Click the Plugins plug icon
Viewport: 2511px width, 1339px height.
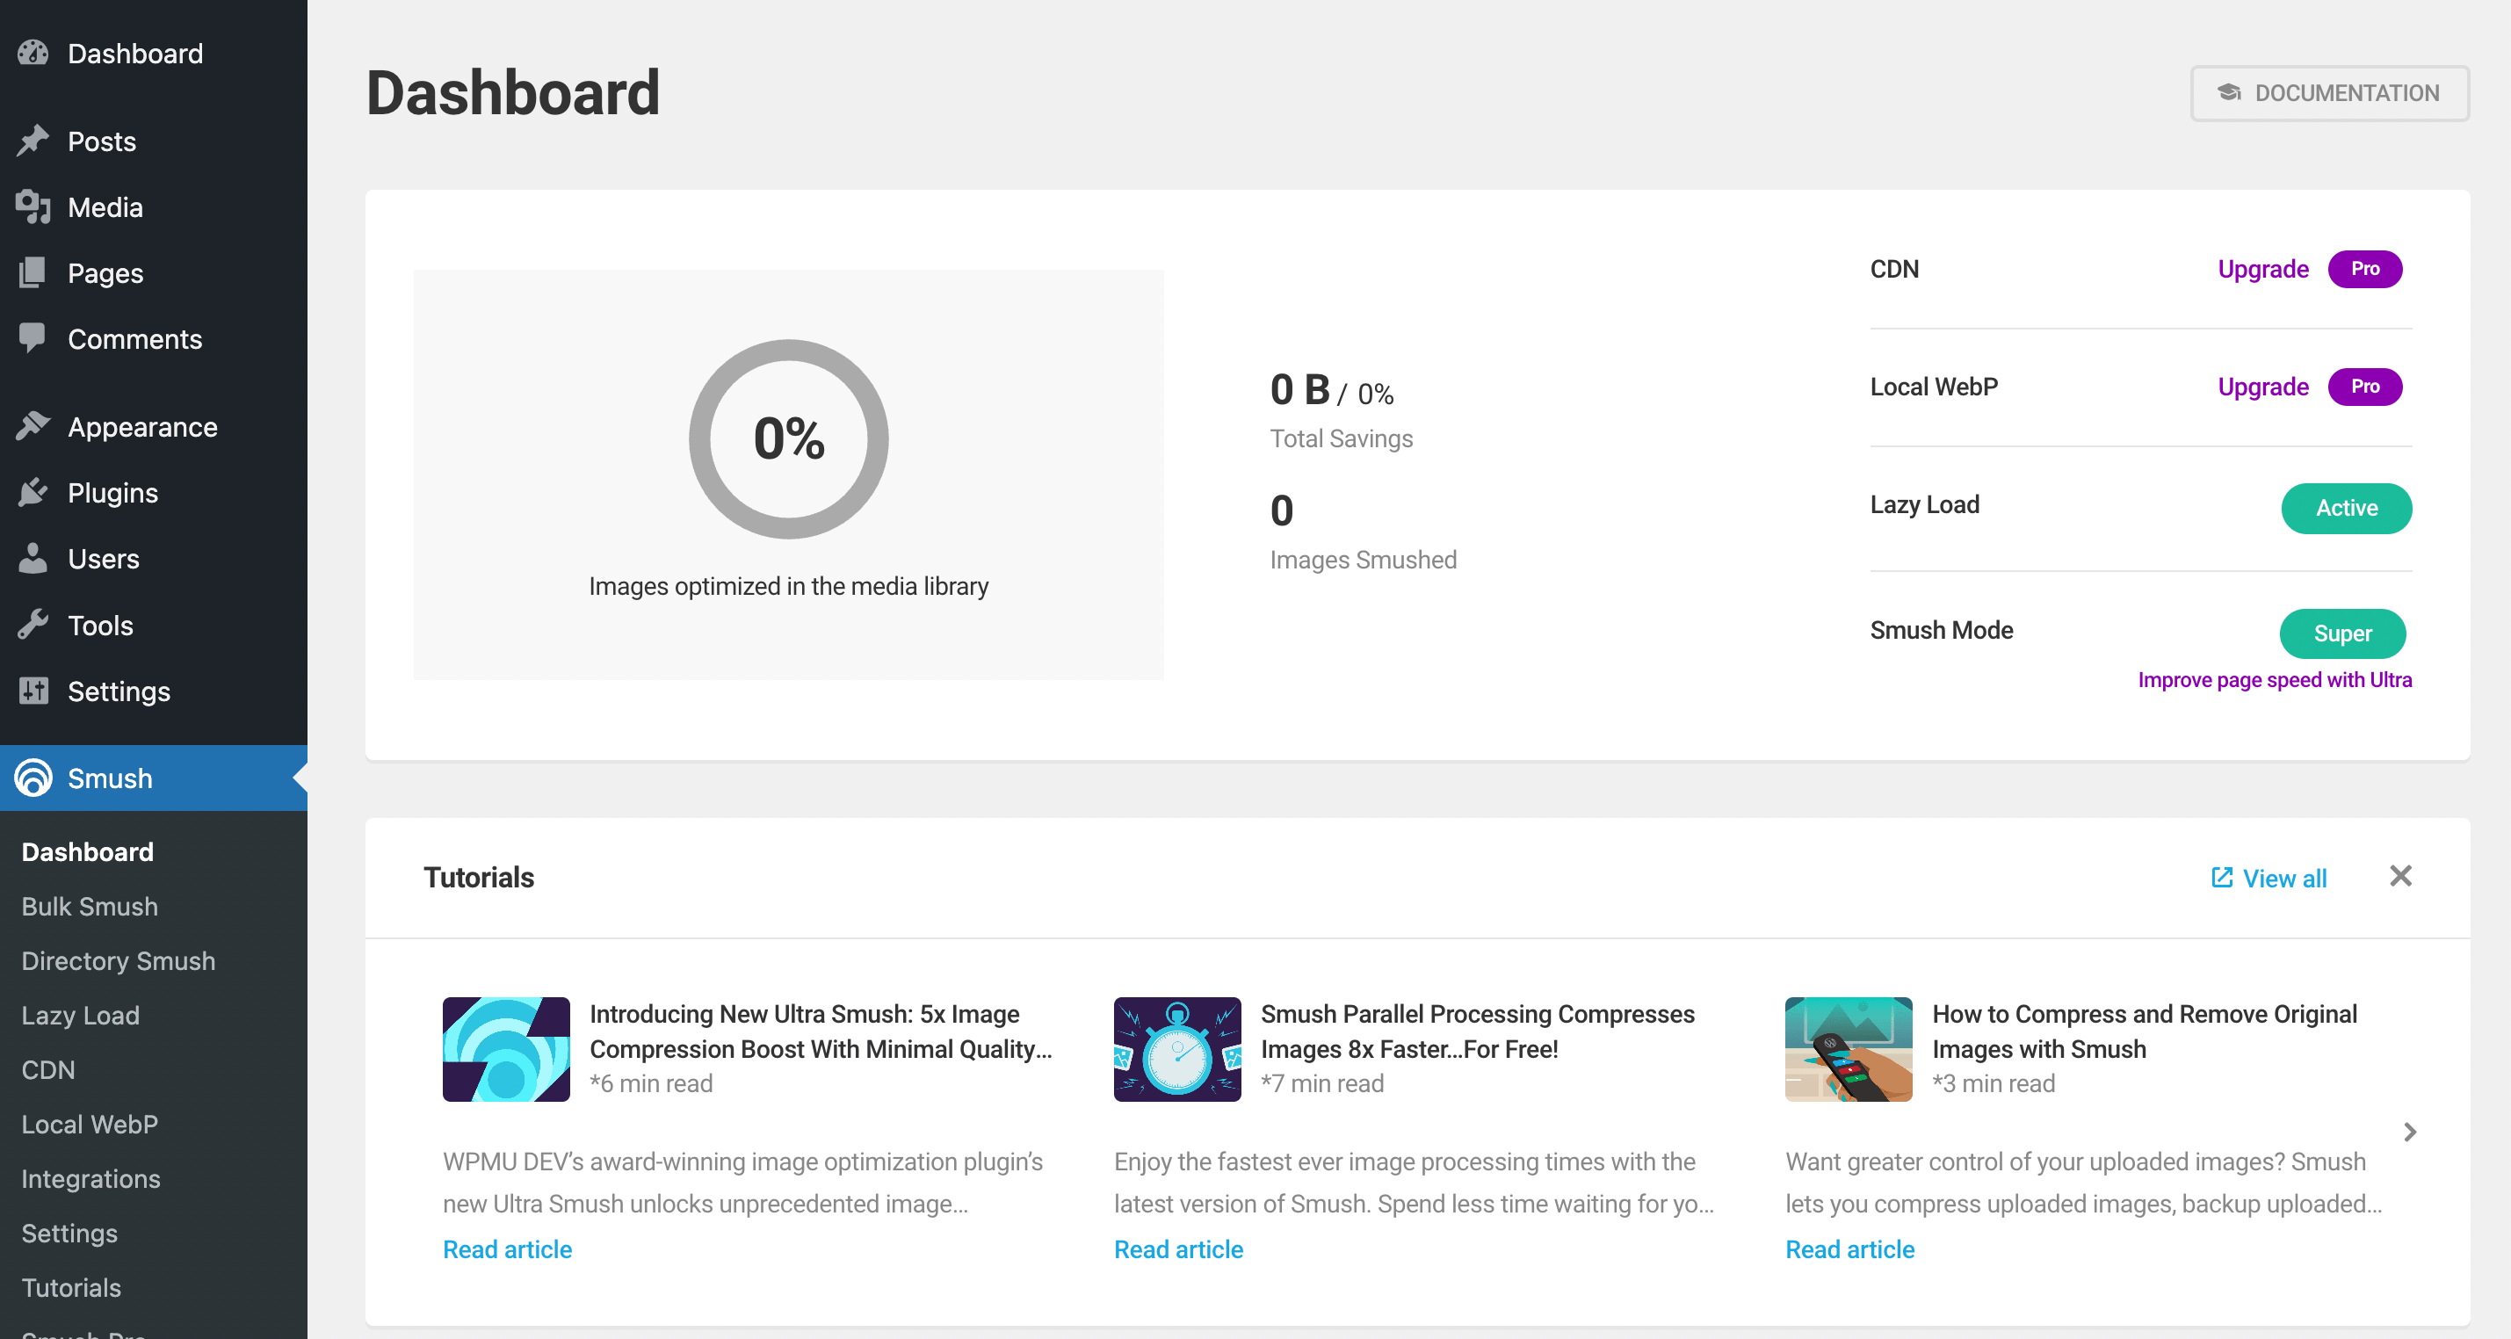pyautogui.click(x=33, y=492)
